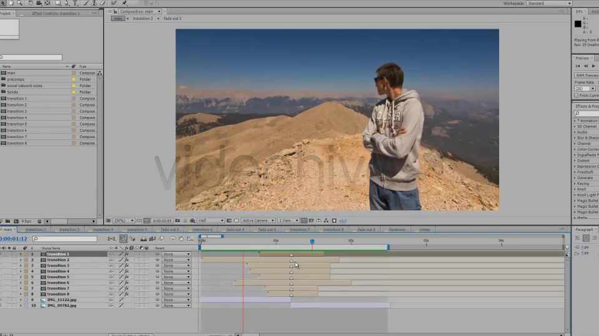Open the magnification 50% dropdown
Viewport: 599px width, 336px height.
[124, 220]
